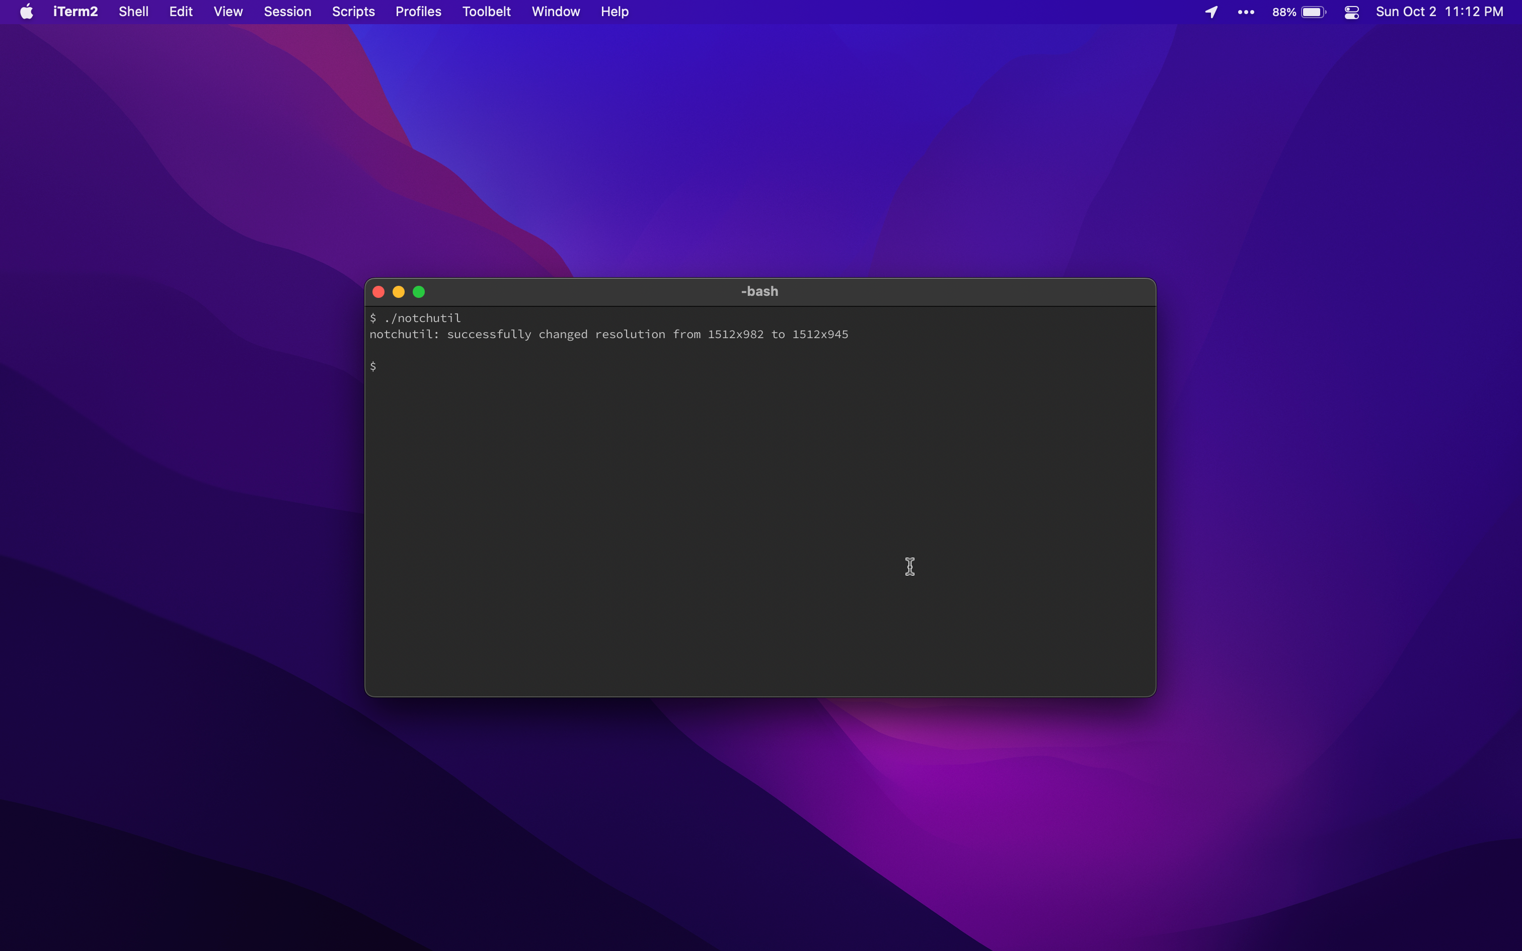This screenshot has width=1522, height=951.
Task: Click the yellow minimize window button
Action: point(399,292)
